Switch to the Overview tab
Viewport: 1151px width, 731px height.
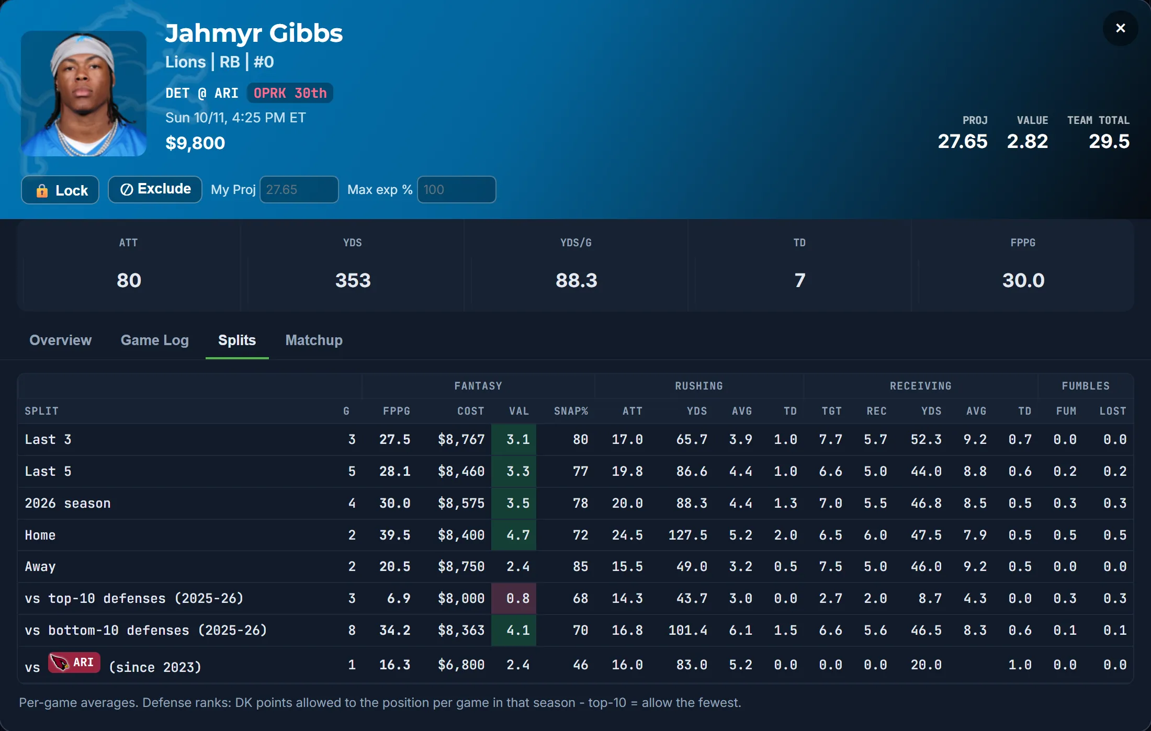tap(61, 340)
